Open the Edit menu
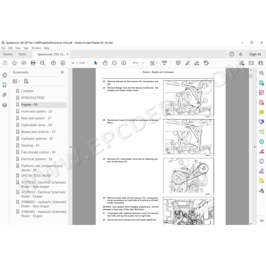 tap(10, 48)
